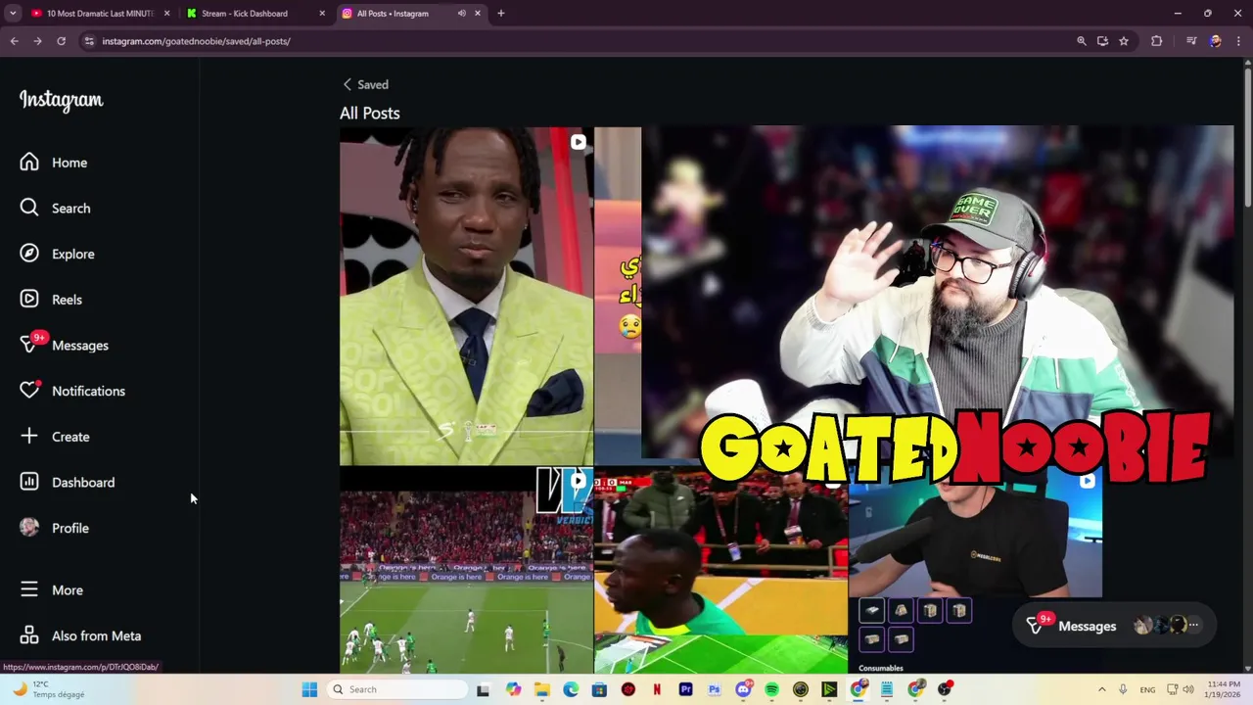Screen dimensions: 1253x705
Task: Reload the page with the refresh icon
Action: [x=61, y=41]
